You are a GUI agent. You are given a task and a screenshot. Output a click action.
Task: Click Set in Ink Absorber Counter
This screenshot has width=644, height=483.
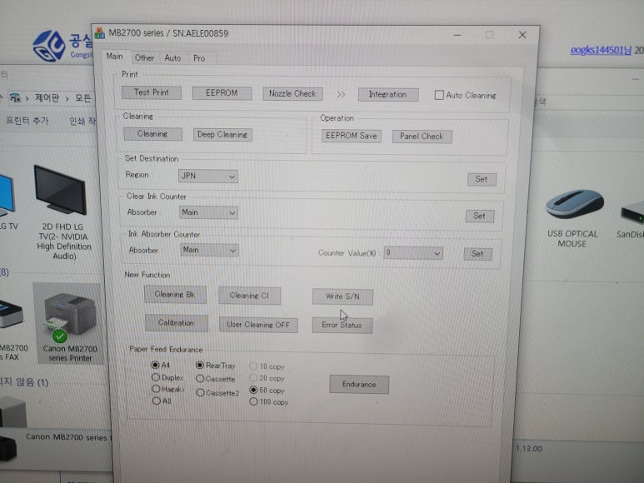477,254
